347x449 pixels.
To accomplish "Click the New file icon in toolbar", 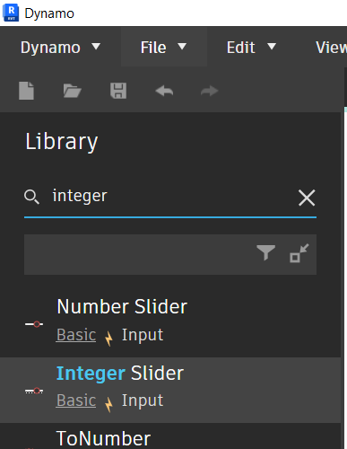I will (x=26, y=91).
